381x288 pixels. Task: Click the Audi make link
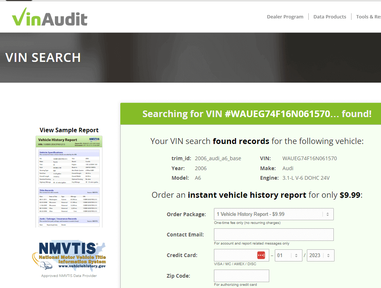[287, 168]
